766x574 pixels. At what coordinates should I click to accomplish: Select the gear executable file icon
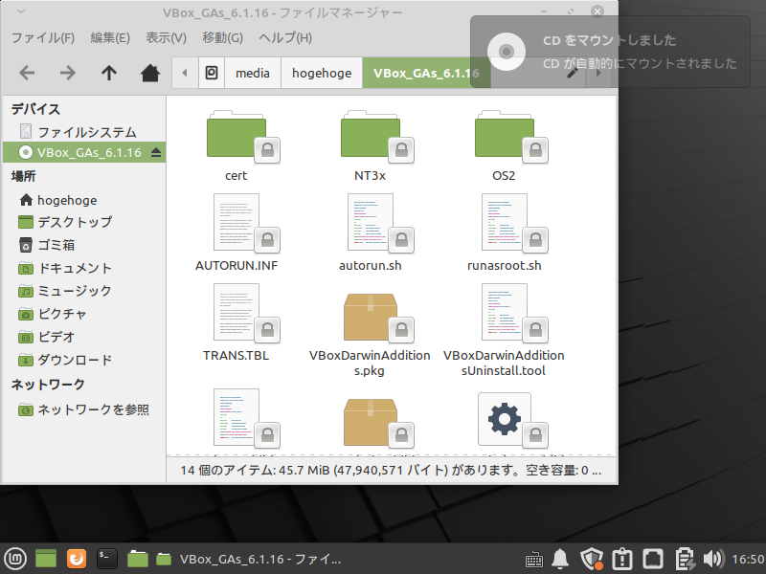click(505, 419)
